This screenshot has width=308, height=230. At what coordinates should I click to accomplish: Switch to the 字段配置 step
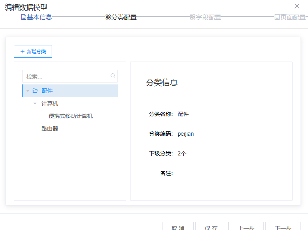(x=208, y=17)
